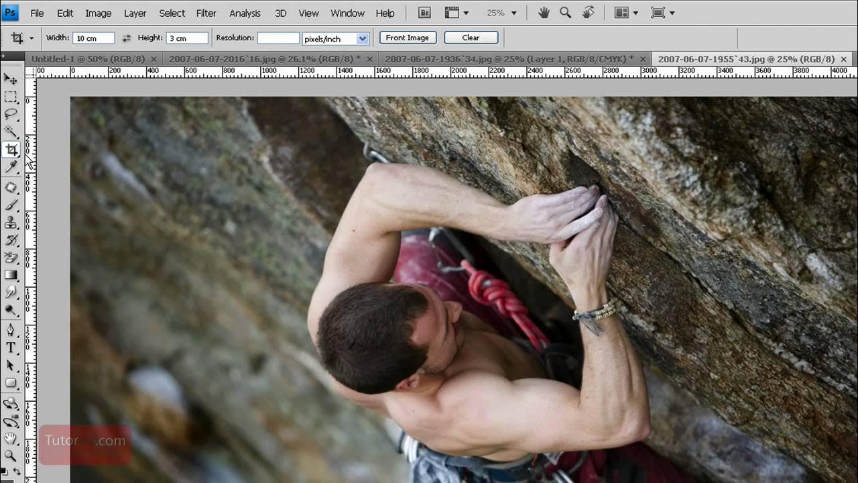Select the Horizontal Type tool
Viewport: 858px width, 483px height.
coord(11,347)
